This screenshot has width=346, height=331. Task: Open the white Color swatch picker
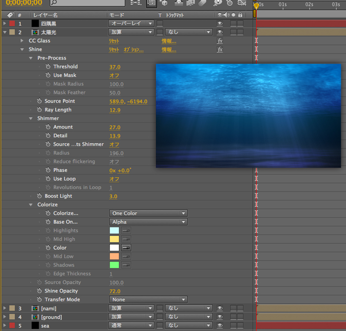click(x=114, y=248)
